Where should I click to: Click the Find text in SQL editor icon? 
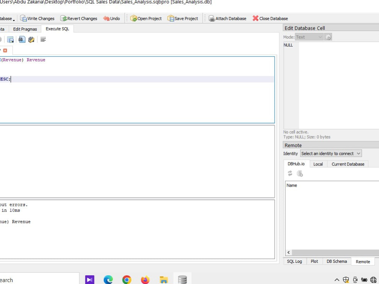tap(22, 39)
